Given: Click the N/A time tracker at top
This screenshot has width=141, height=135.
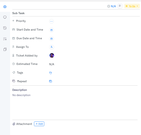Looking at the screenshot, I should tap(112, 6).
